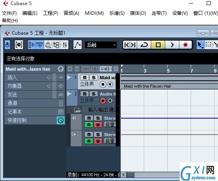Open the Edit menu 编辑(E)

point(30,13)
